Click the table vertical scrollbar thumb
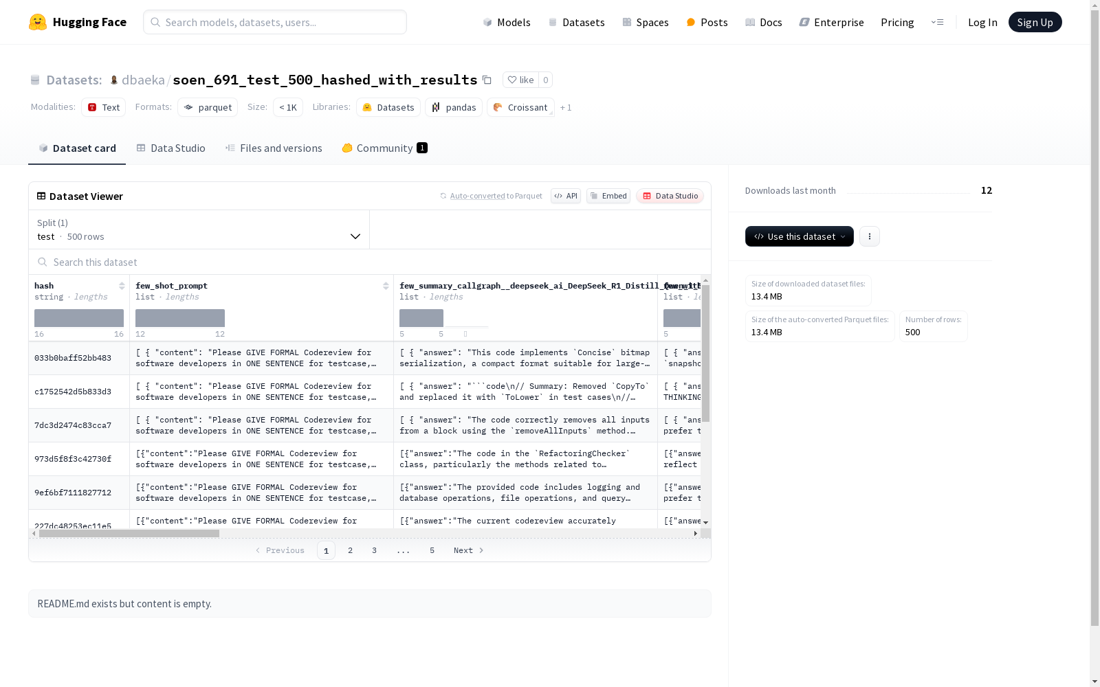This screenshot has width=1100, height=687. tap(705, 353)
